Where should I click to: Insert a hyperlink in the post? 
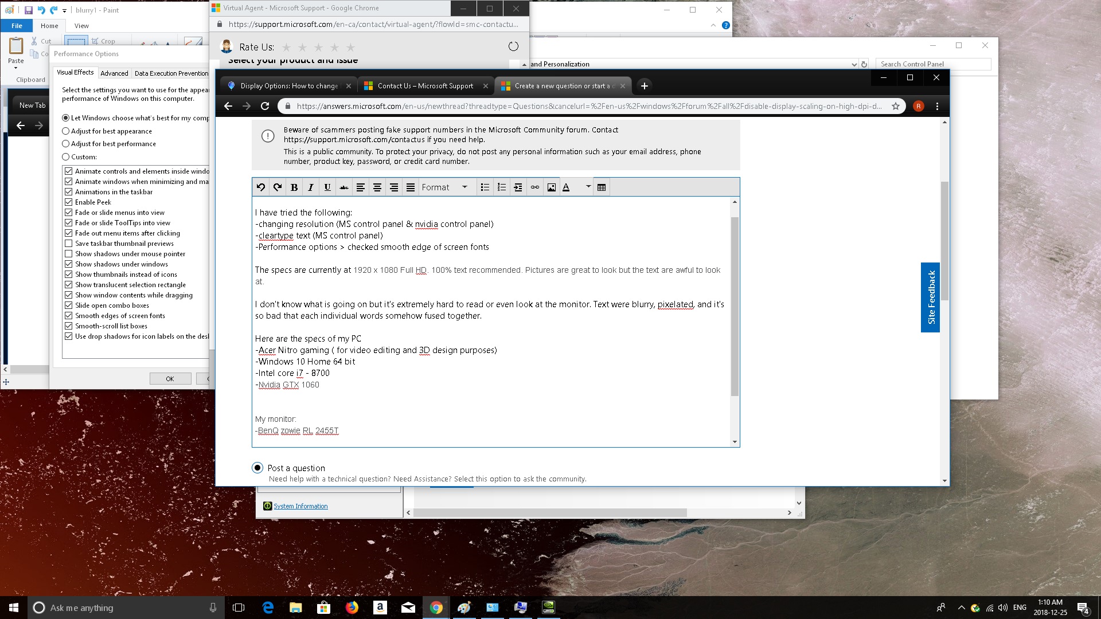point(535,187)
